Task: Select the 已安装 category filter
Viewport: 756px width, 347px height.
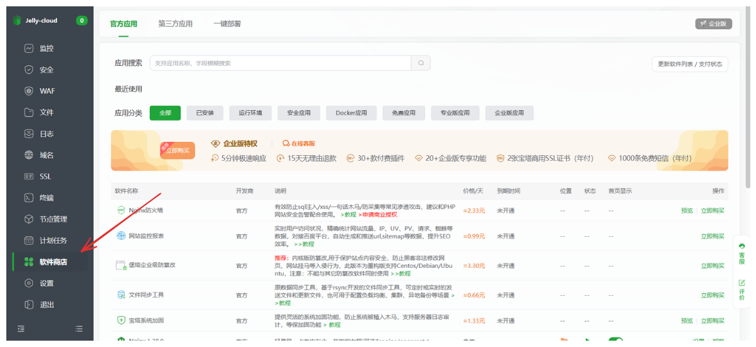Action: pyautogui.click(x=205, y=113)
